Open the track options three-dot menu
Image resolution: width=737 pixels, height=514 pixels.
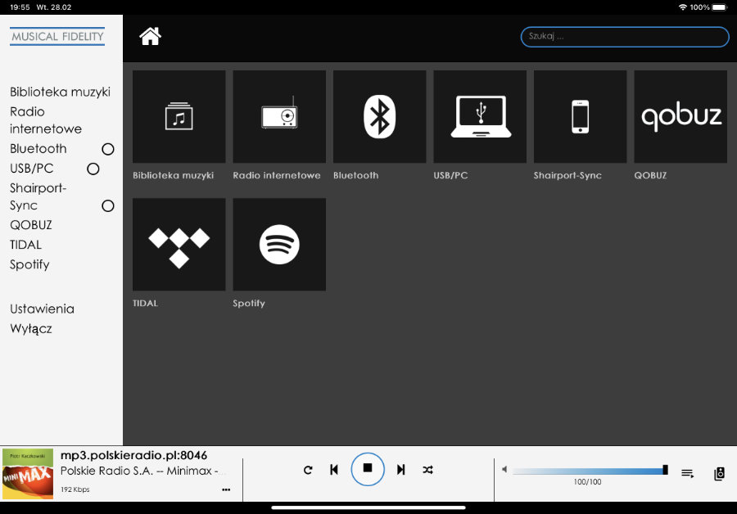226,489
